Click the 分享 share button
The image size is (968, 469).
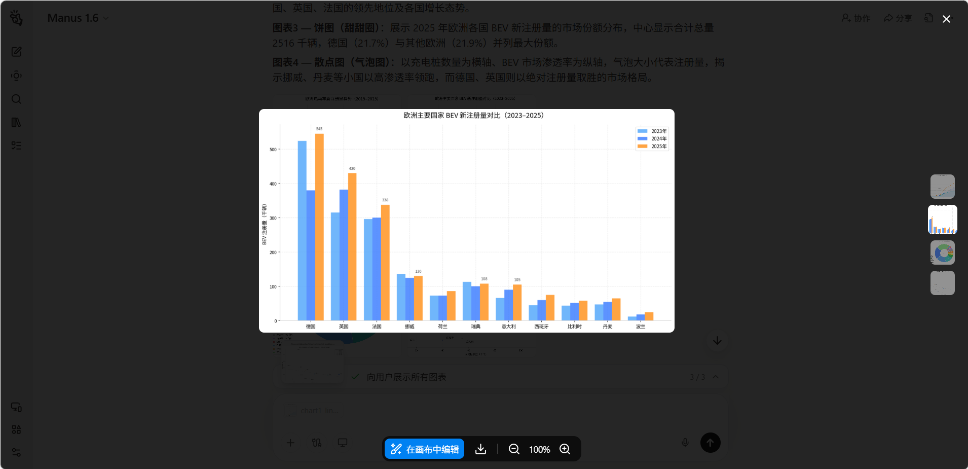click(898, 18)
